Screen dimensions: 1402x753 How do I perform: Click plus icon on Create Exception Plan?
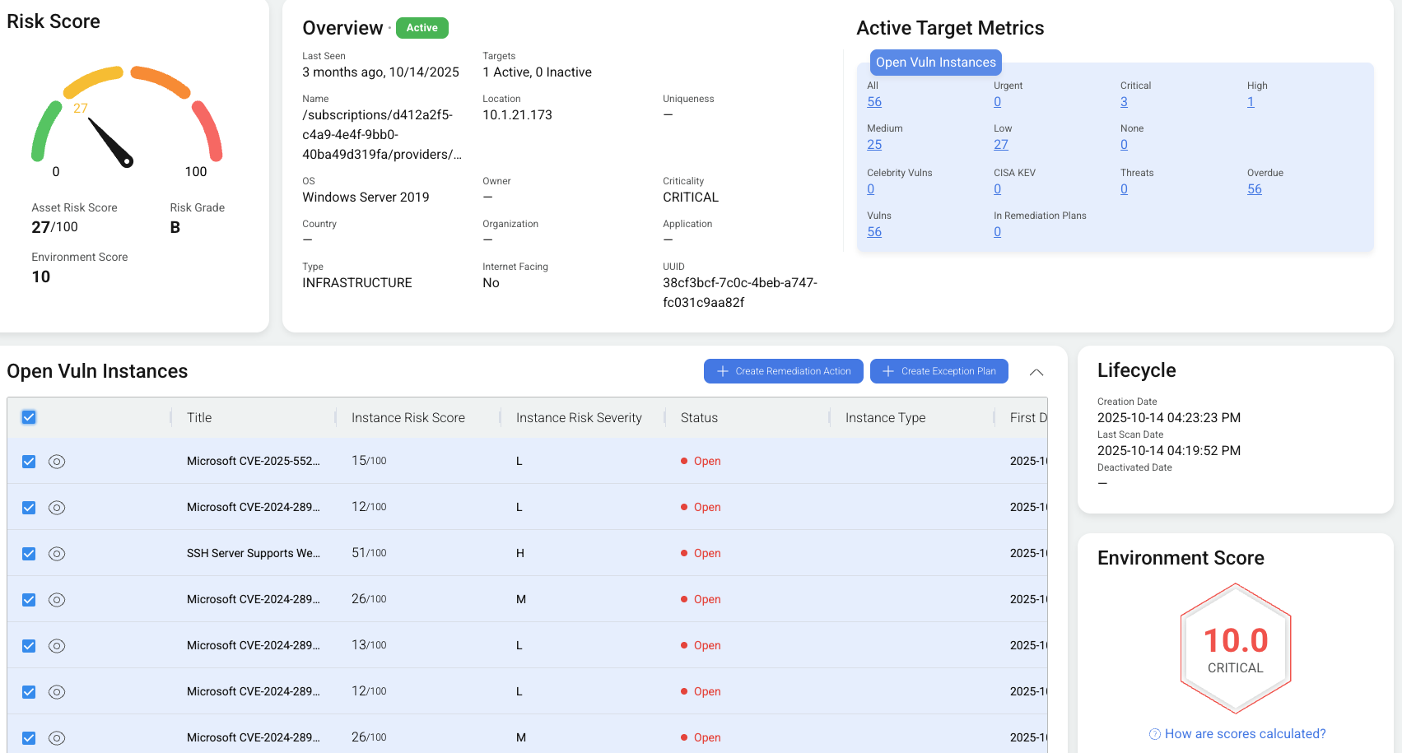tap(888, 371)
